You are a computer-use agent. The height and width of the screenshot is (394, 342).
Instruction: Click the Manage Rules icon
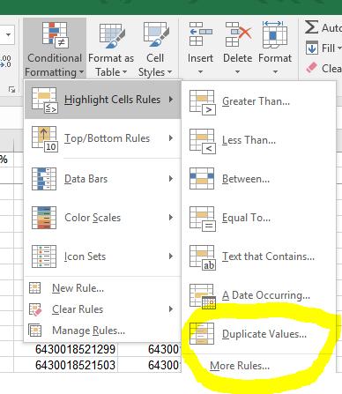point(35,331)
